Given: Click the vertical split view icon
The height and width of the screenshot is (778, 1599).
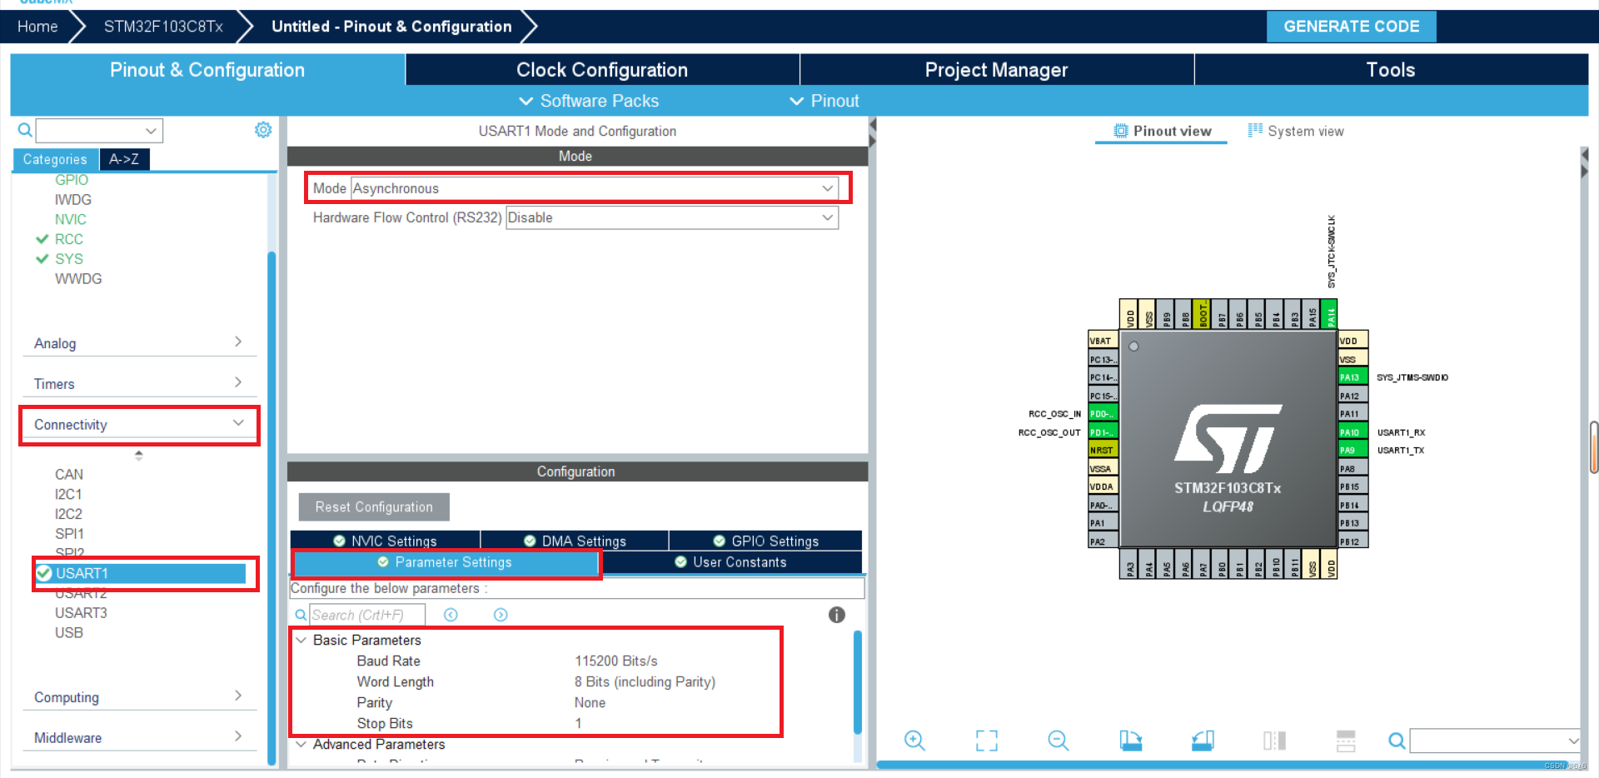Looking at the screenshot, I should (1274, 740).
